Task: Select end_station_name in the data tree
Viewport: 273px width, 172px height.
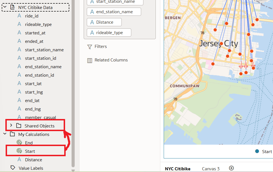Action: tap(43, 67)
